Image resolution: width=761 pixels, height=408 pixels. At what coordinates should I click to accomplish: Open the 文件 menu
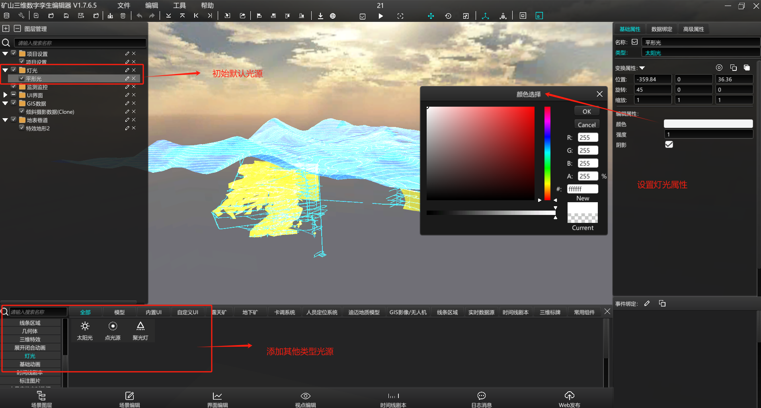[124, 6]
